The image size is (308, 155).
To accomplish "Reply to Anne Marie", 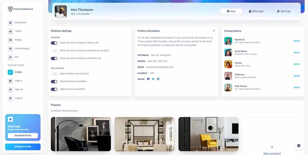I will (x=296, y=53).
